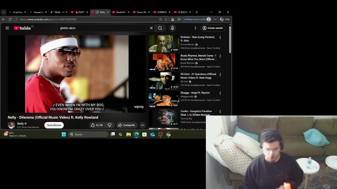Viewport: 337px width, 189px height.
Task: Go to the YouTube home logo
Action: [x=22, y=28]
